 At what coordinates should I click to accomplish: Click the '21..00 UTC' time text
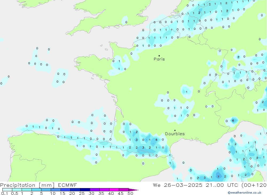point(222,185)
